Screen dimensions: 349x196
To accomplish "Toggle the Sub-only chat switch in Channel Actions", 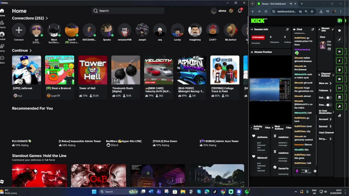I will (x=329, y=97).
